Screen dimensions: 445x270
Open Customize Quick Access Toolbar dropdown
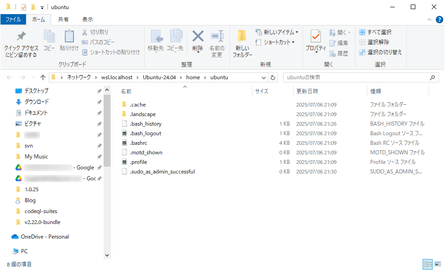[42, 7]
